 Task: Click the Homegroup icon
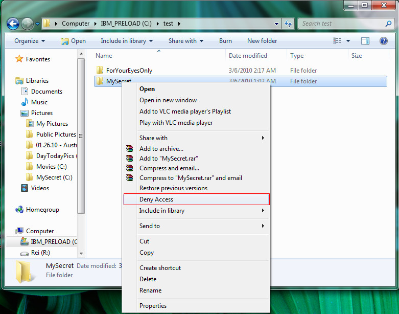[19, 210]
